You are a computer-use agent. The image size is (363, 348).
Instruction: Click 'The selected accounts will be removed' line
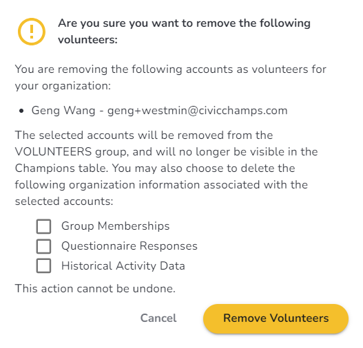tap(144, 135)
